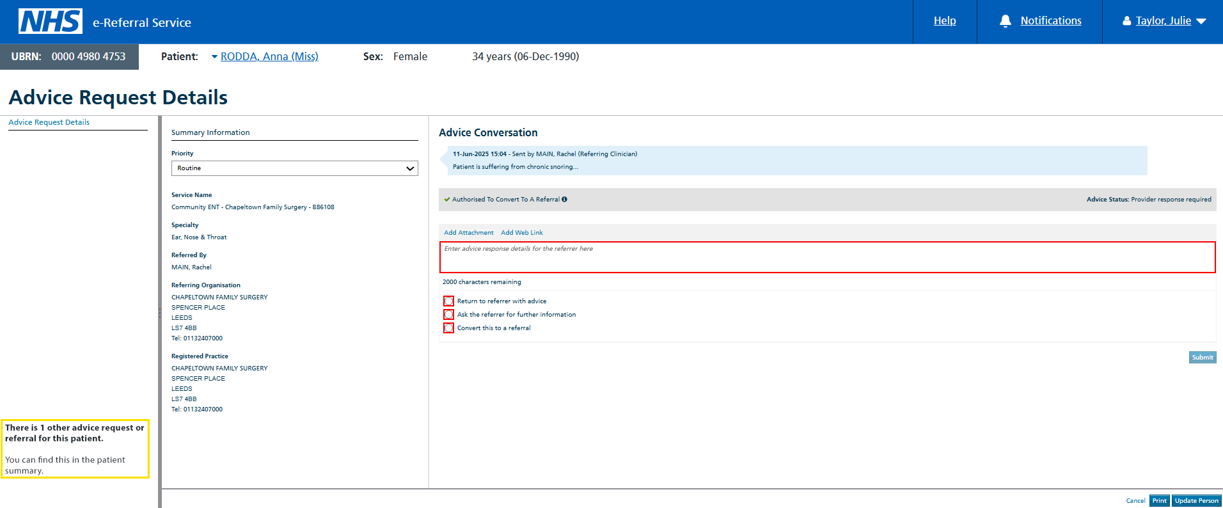Click the Registered Practice heading

[200, 356]
